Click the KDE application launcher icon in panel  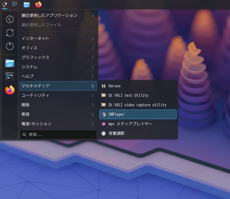[5, 4]
